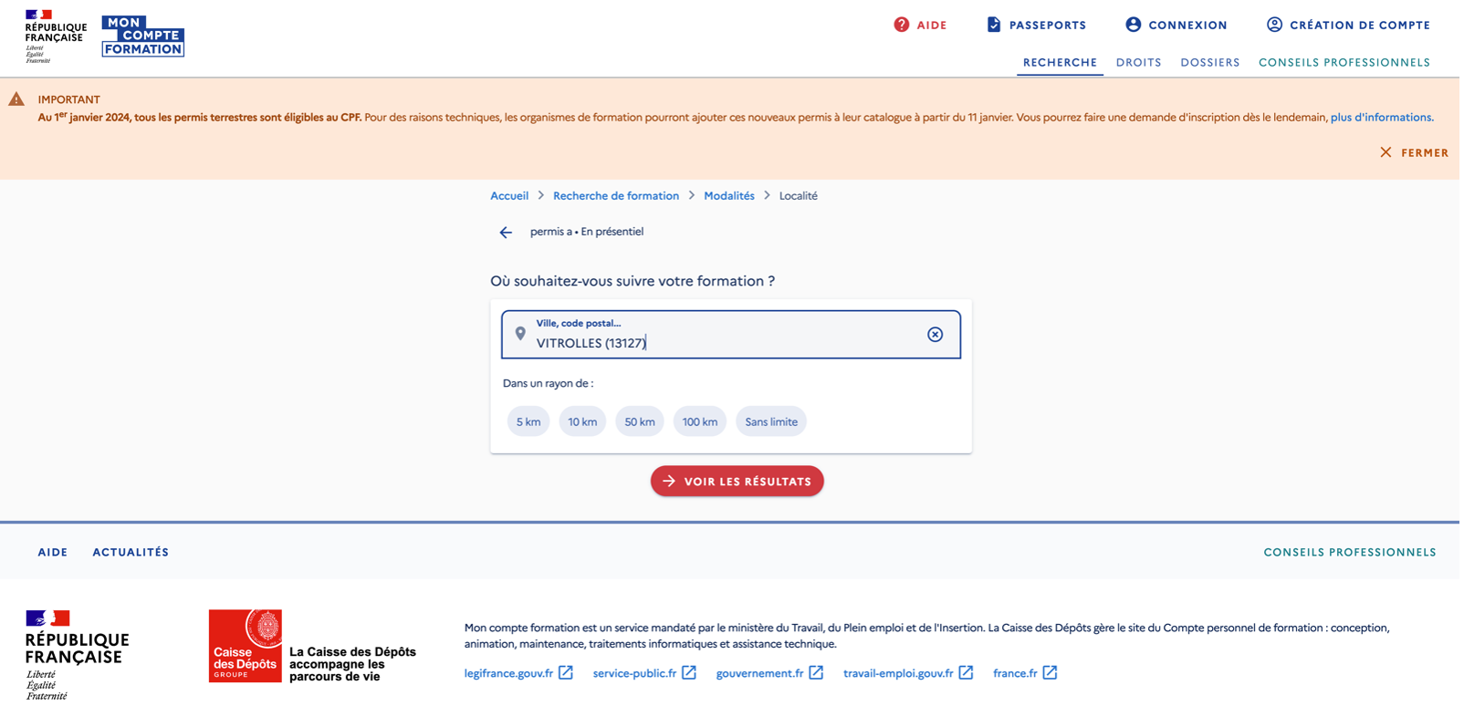Click the Mon Compte Formation logo
1464x727 pixels.
tap(142, 36)
